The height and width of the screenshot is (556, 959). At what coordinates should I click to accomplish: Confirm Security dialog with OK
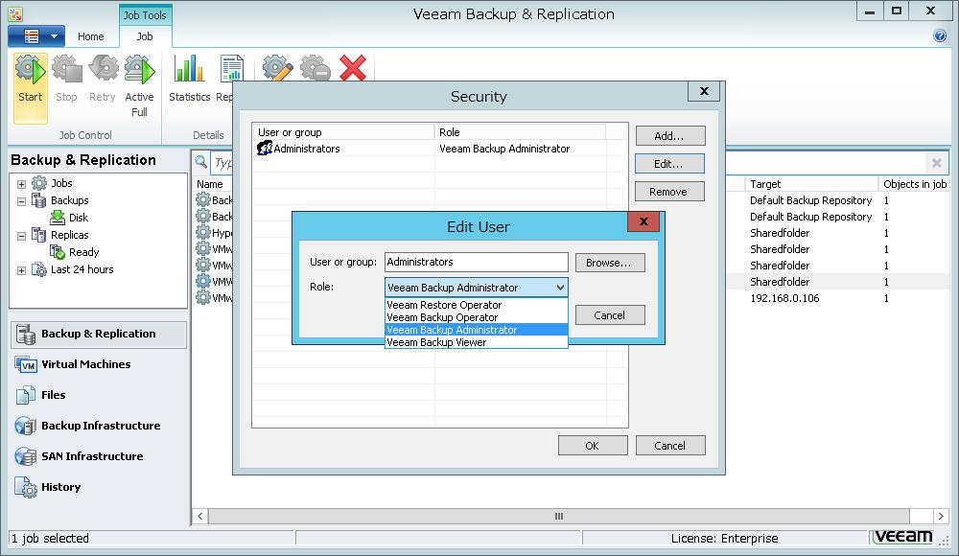coord(593,446)
